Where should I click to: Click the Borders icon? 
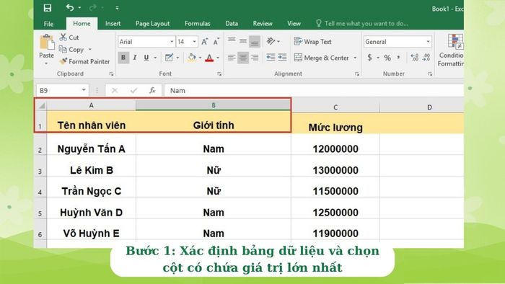(169, 58)
